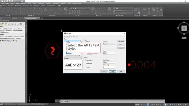The width and height of the screenshot is (189, 106).
Task: Expand the Modify ribbon panel
Action: 31,16
